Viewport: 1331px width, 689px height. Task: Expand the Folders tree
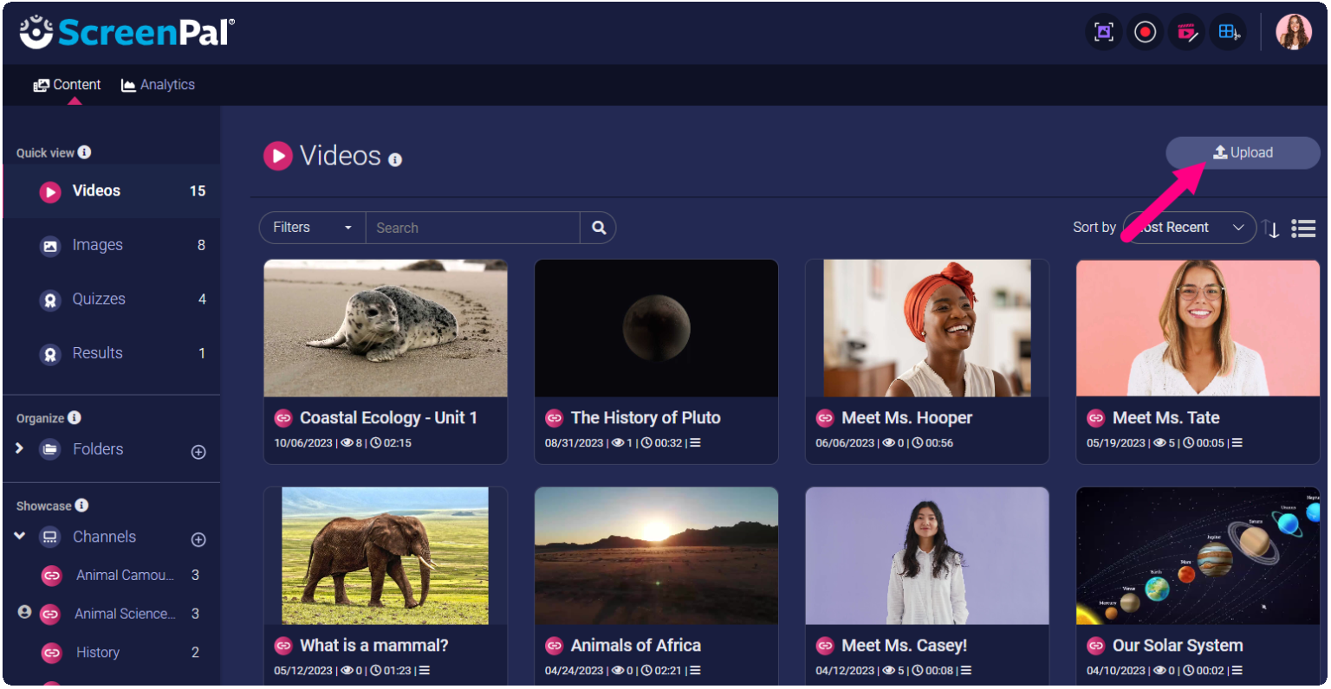[19, 448]
